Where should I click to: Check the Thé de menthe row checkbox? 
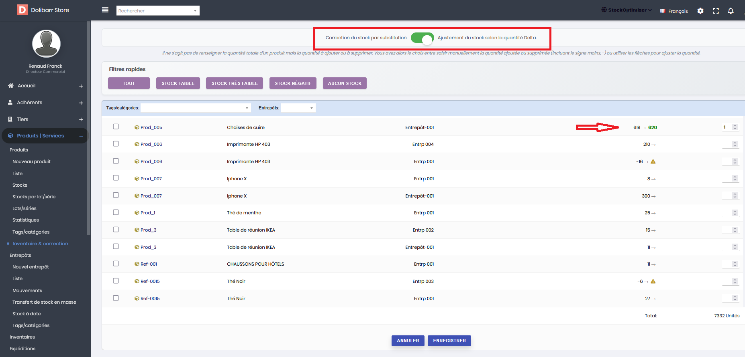pyautogui.click(x=116, y=212)
